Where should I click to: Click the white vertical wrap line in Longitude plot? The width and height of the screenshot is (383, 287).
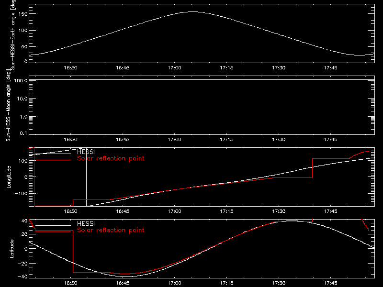pos(86,177)
